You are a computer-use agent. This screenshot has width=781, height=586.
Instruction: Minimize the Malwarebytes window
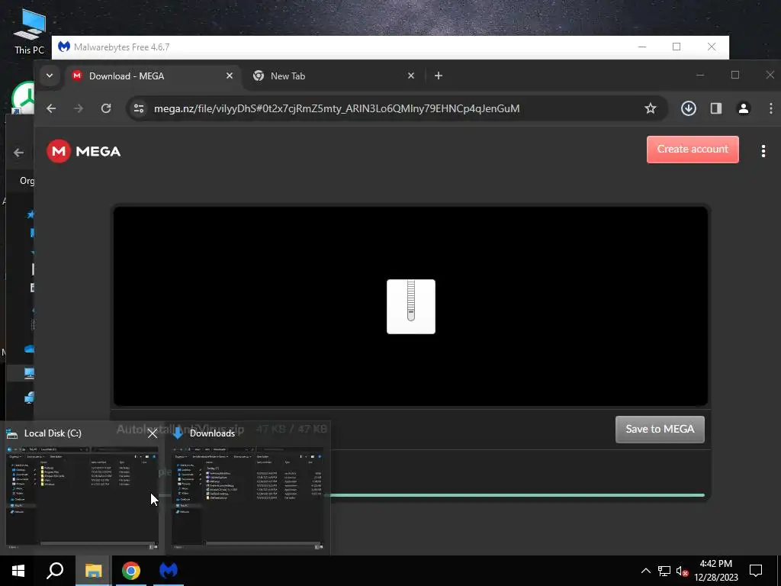642,47
